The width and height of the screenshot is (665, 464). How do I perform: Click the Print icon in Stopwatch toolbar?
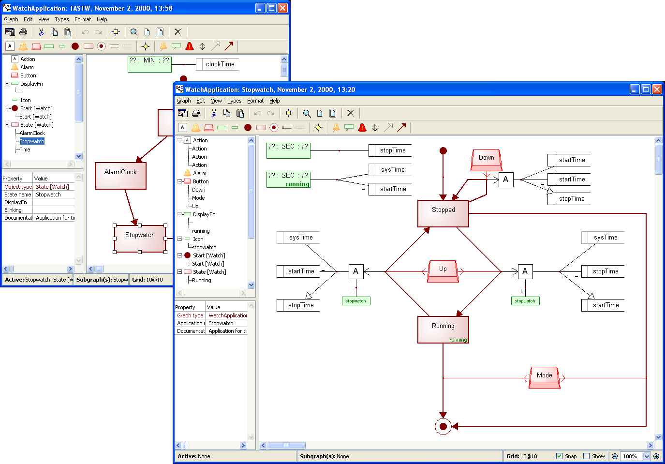point(196,113)
